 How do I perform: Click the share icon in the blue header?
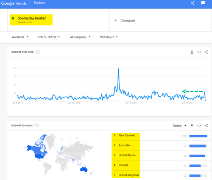(192, 3)
